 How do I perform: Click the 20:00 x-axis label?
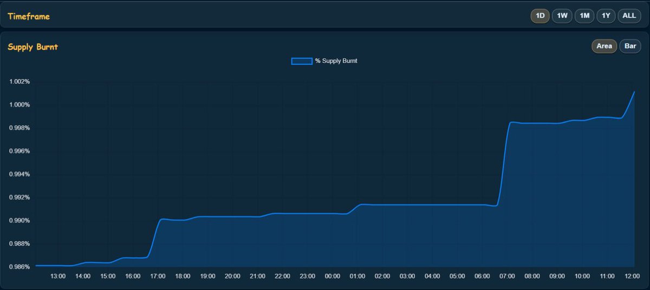tap(232, 276)
